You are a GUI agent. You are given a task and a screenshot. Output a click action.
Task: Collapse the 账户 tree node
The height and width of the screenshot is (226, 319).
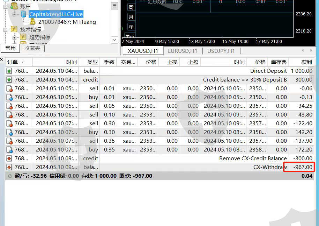[5, 6]
